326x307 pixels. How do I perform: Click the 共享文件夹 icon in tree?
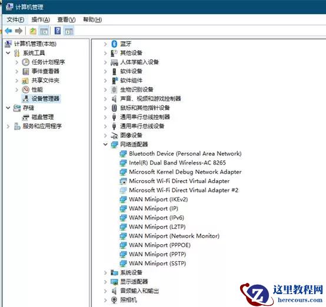(x=25, y=80)
